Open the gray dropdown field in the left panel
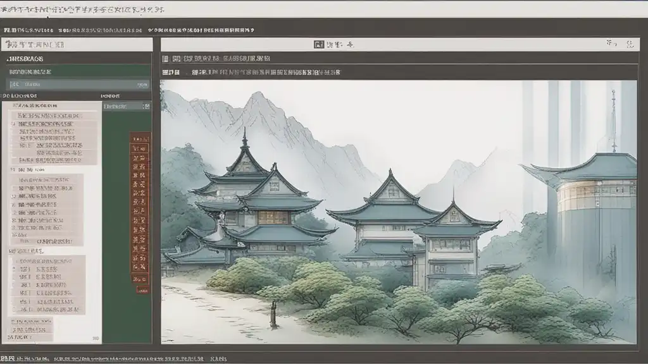 [76, 84]
